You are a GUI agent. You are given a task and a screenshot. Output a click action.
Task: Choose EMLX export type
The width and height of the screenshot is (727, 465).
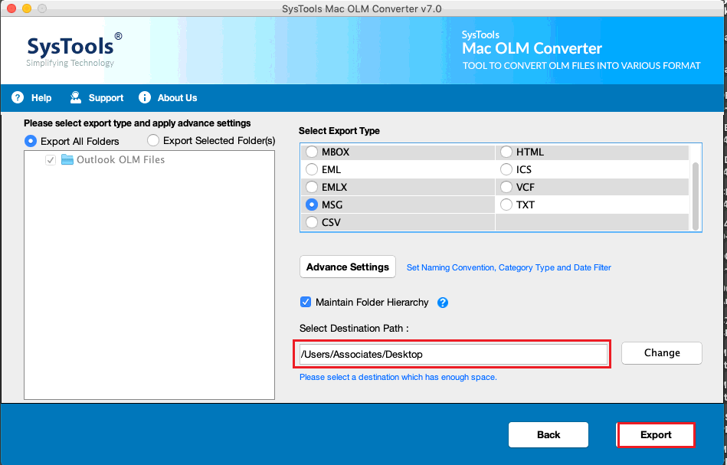coord(312,187)
